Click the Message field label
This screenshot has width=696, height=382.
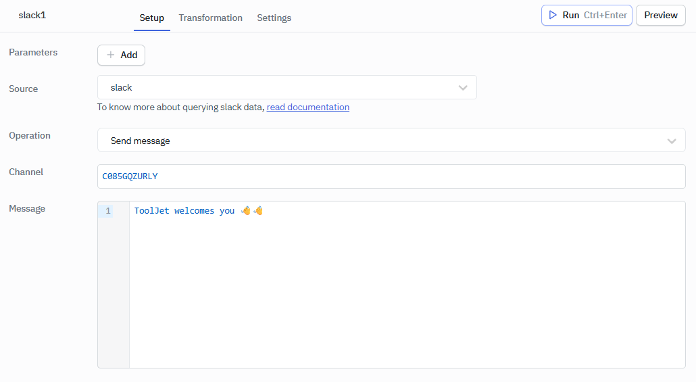click(x=27, y=208)
